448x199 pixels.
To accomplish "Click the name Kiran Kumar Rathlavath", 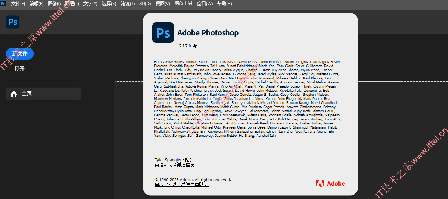I will point(183,74).
